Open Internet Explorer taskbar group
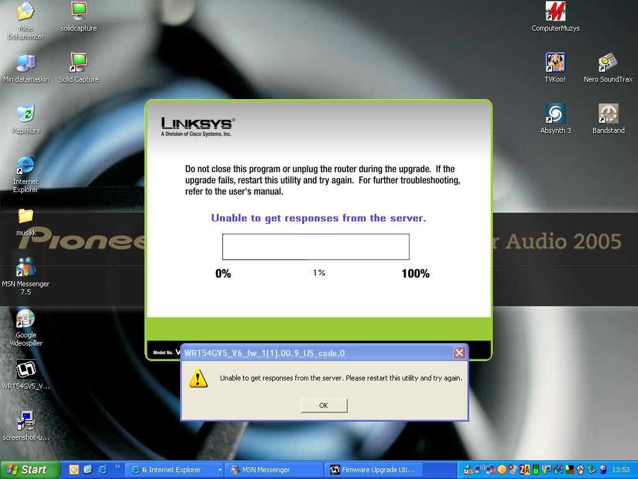 coord(173,470)
